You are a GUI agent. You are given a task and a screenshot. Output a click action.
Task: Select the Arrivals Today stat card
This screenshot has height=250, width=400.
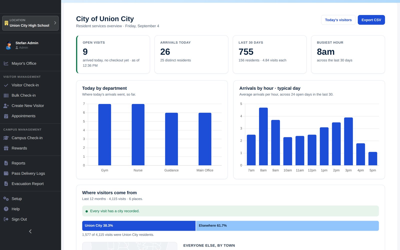(191, 54)
